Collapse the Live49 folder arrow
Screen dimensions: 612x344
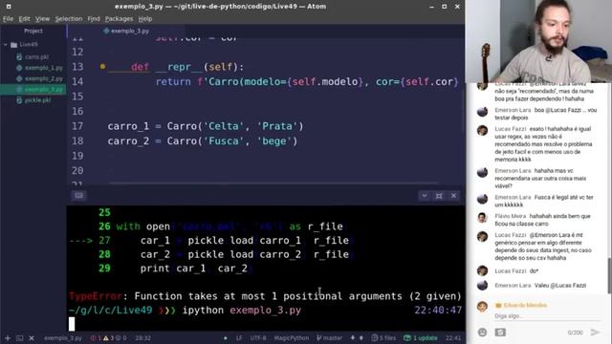click(6, 45)
